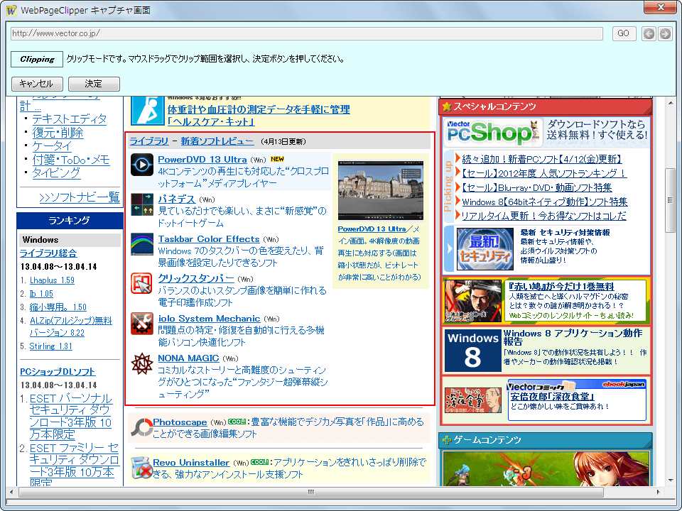
Task: Click the Taskbar Color Effects rainbow icon
Action: tap(142, 244)
